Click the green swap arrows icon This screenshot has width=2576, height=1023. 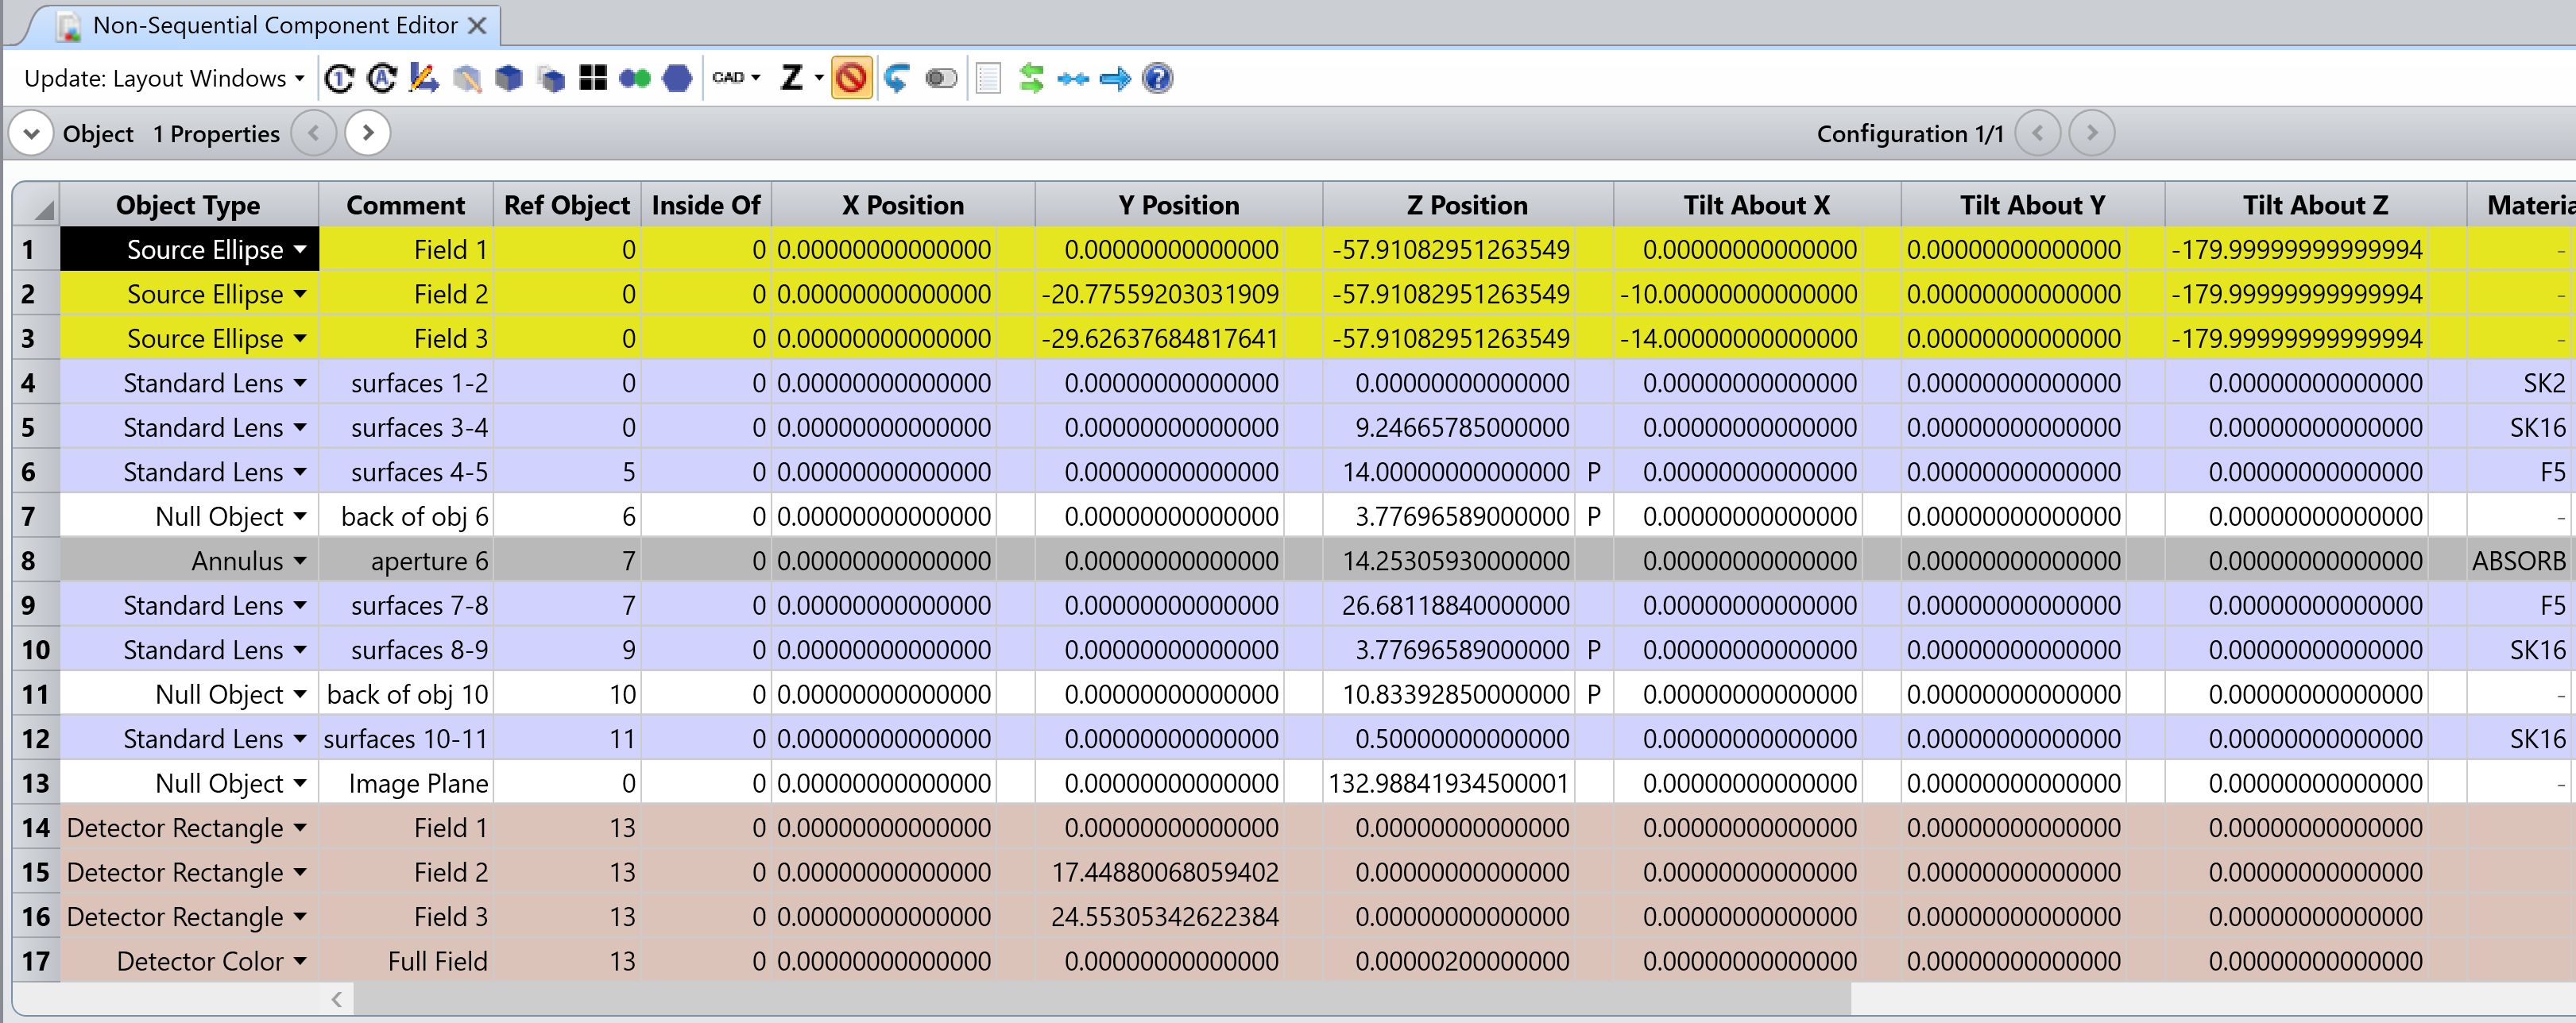(x=1031, y=78)
